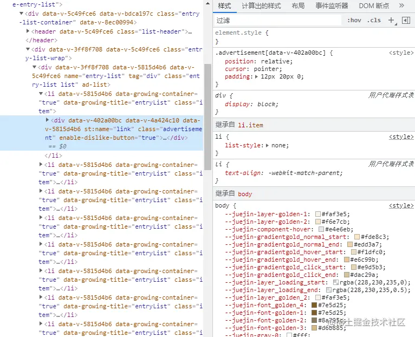Open swatch for --juejin-layer_loading_end
The height and width of the screenshot is (337, 415).
coord(329,290)
